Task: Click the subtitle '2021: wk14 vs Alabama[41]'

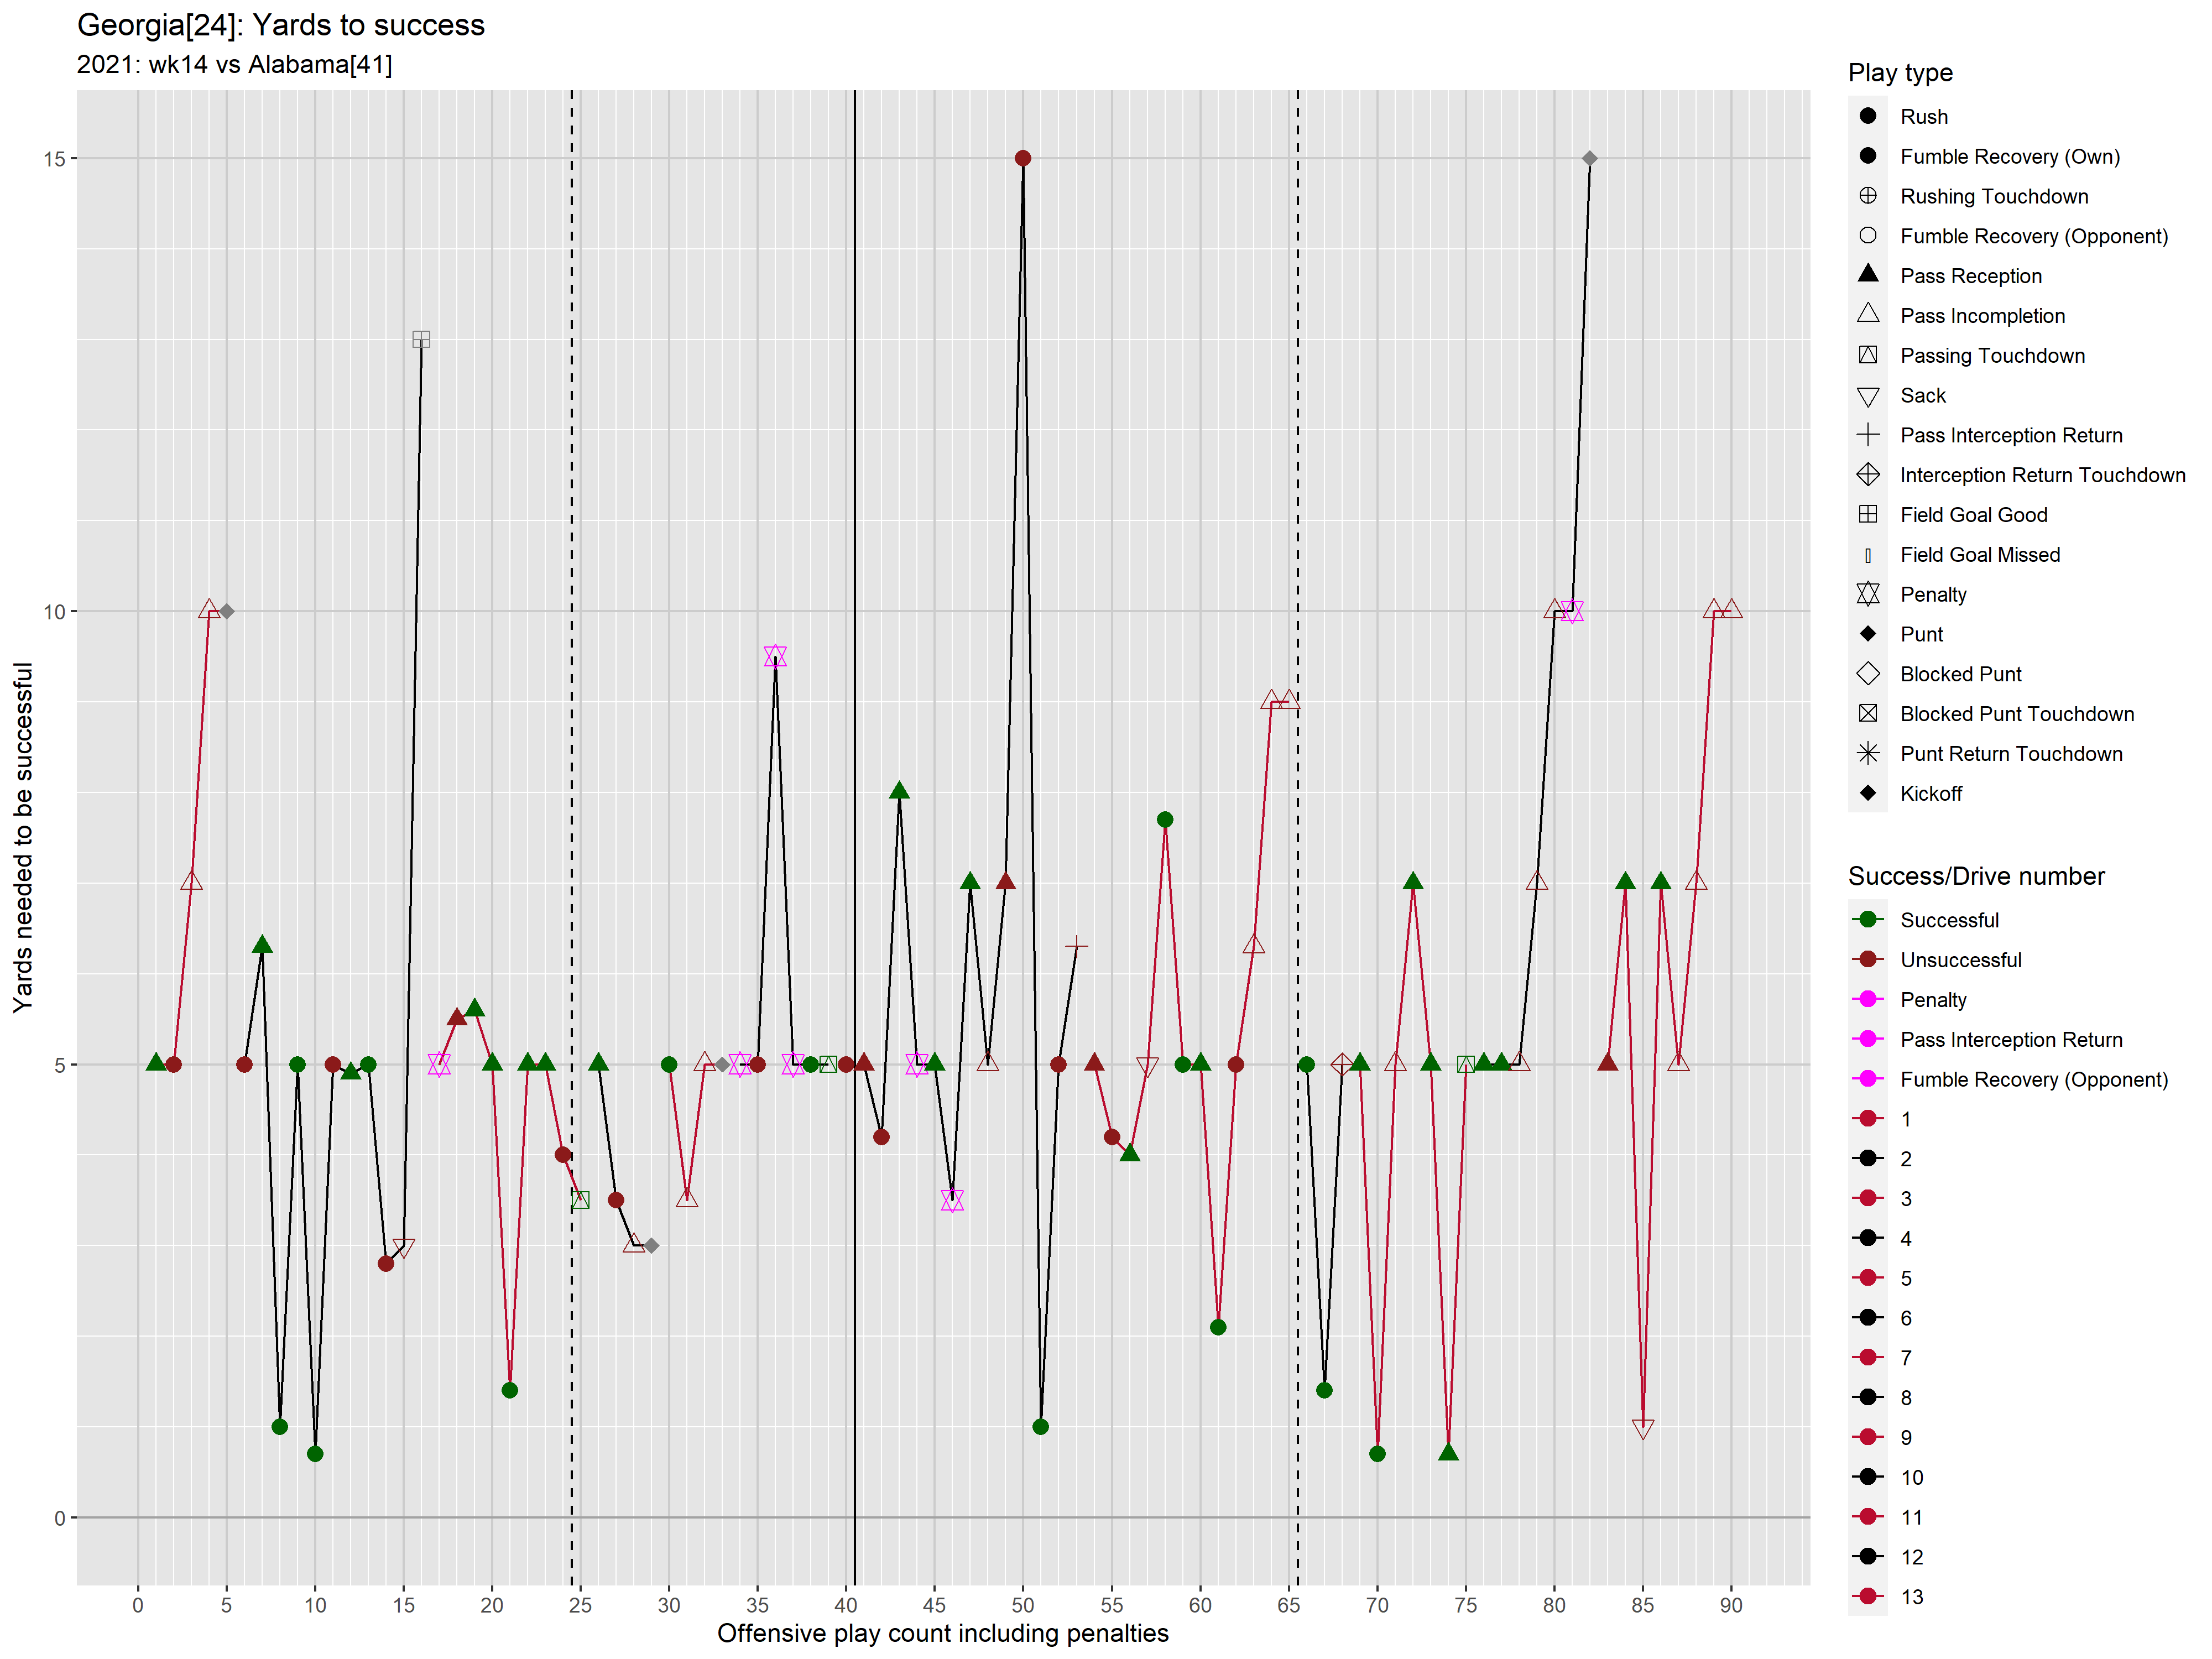Action: point(235,65)
